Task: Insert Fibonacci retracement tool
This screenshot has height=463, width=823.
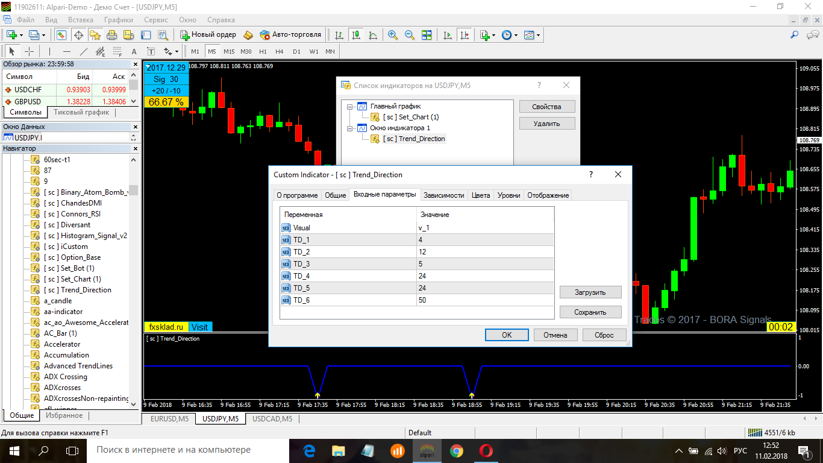Action: 117,51
